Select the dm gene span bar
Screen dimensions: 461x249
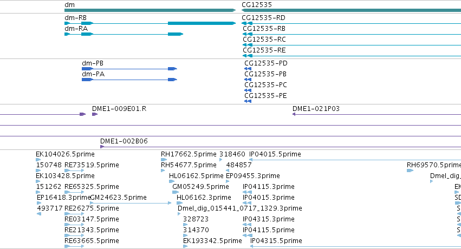point(150,11)
